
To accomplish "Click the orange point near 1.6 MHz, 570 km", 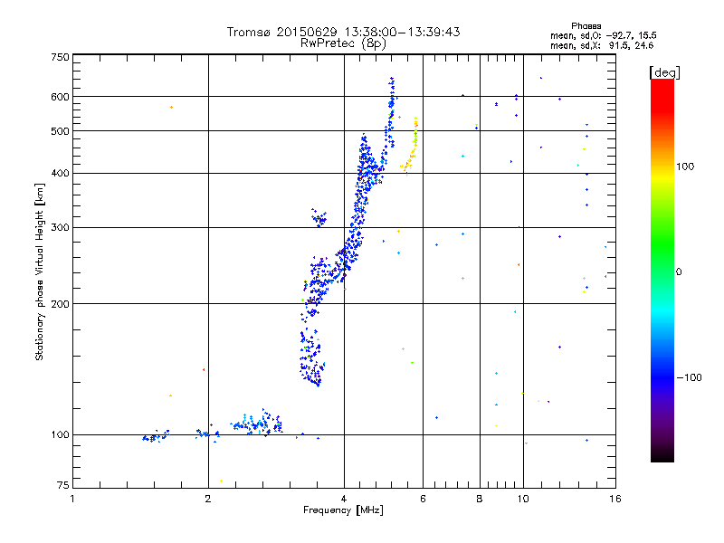I will pos(171,107).
